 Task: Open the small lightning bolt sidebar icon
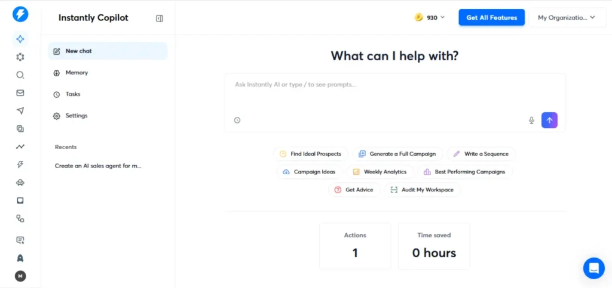click(x=20, y=165)
